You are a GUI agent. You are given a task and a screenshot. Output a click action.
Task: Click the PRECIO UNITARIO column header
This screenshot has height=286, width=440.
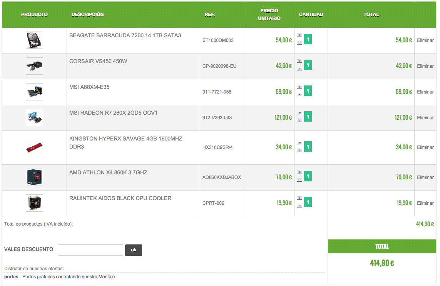[x=269, y=14]
